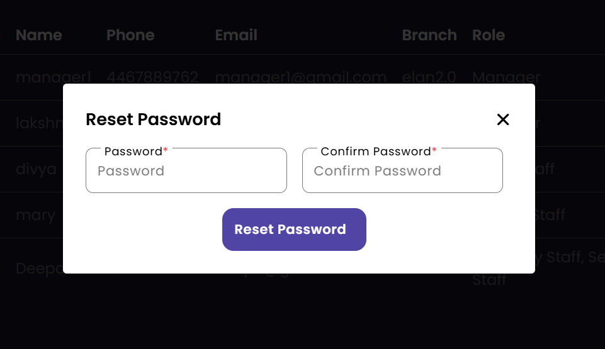Click phone number 4467889762

click(x=152, y=77)
